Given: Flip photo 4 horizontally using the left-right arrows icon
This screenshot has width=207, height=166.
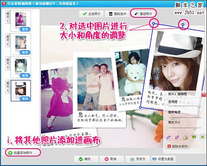Looking at the screenshot, I should [168, 138].
